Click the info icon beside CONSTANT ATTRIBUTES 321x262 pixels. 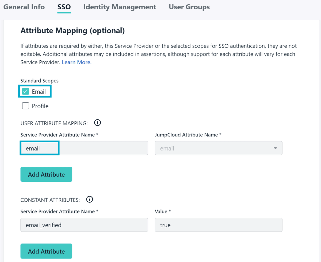tap(90, 199)
